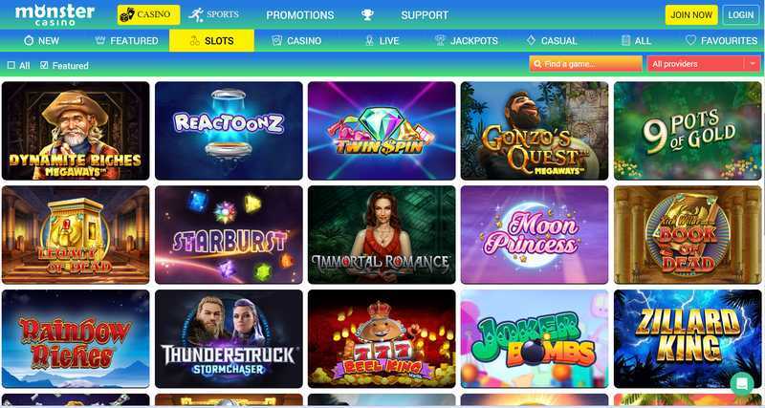
Task: Click the trophy icon in top navigation
Action: (x=367, y=15)
